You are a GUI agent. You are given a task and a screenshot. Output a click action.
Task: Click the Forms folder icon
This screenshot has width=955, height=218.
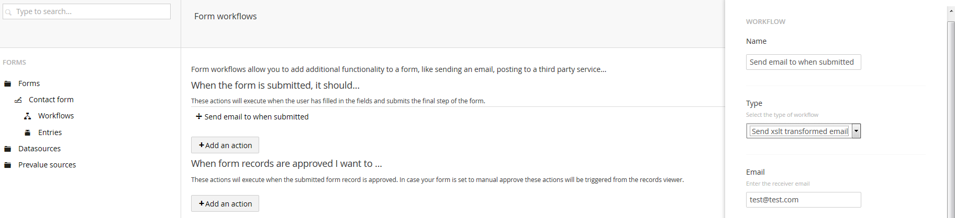7,83
